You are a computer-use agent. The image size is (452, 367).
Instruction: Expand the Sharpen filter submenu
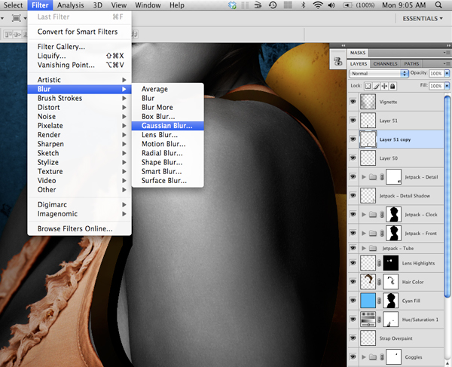(79, 144)
